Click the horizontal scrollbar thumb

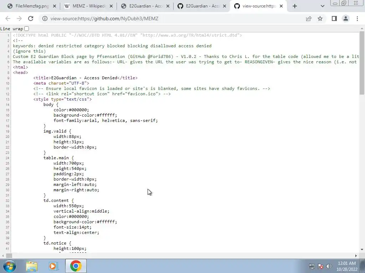click(x=9, y=256)
